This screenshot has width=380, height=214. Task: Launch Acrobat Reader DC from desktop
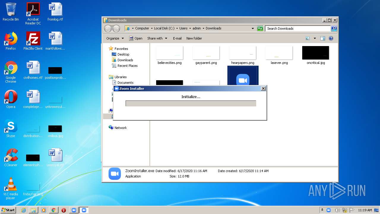33,14
